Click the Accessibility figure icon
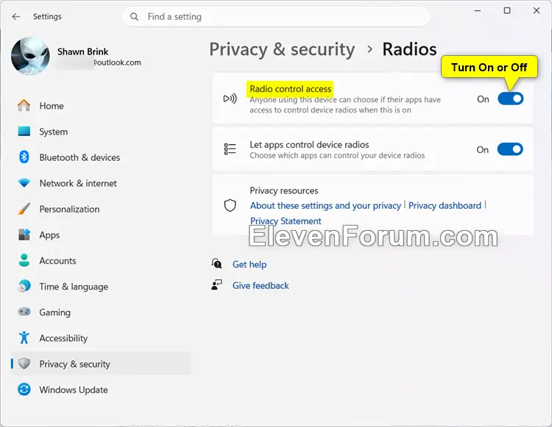552x427 pixels. pyautogui.click(x=24, y=338)
